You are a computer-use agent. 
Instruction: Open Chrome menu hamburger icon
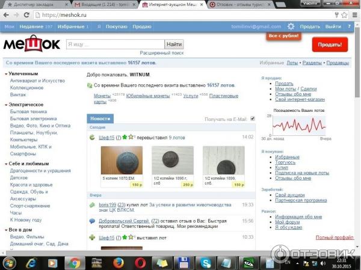354,15
